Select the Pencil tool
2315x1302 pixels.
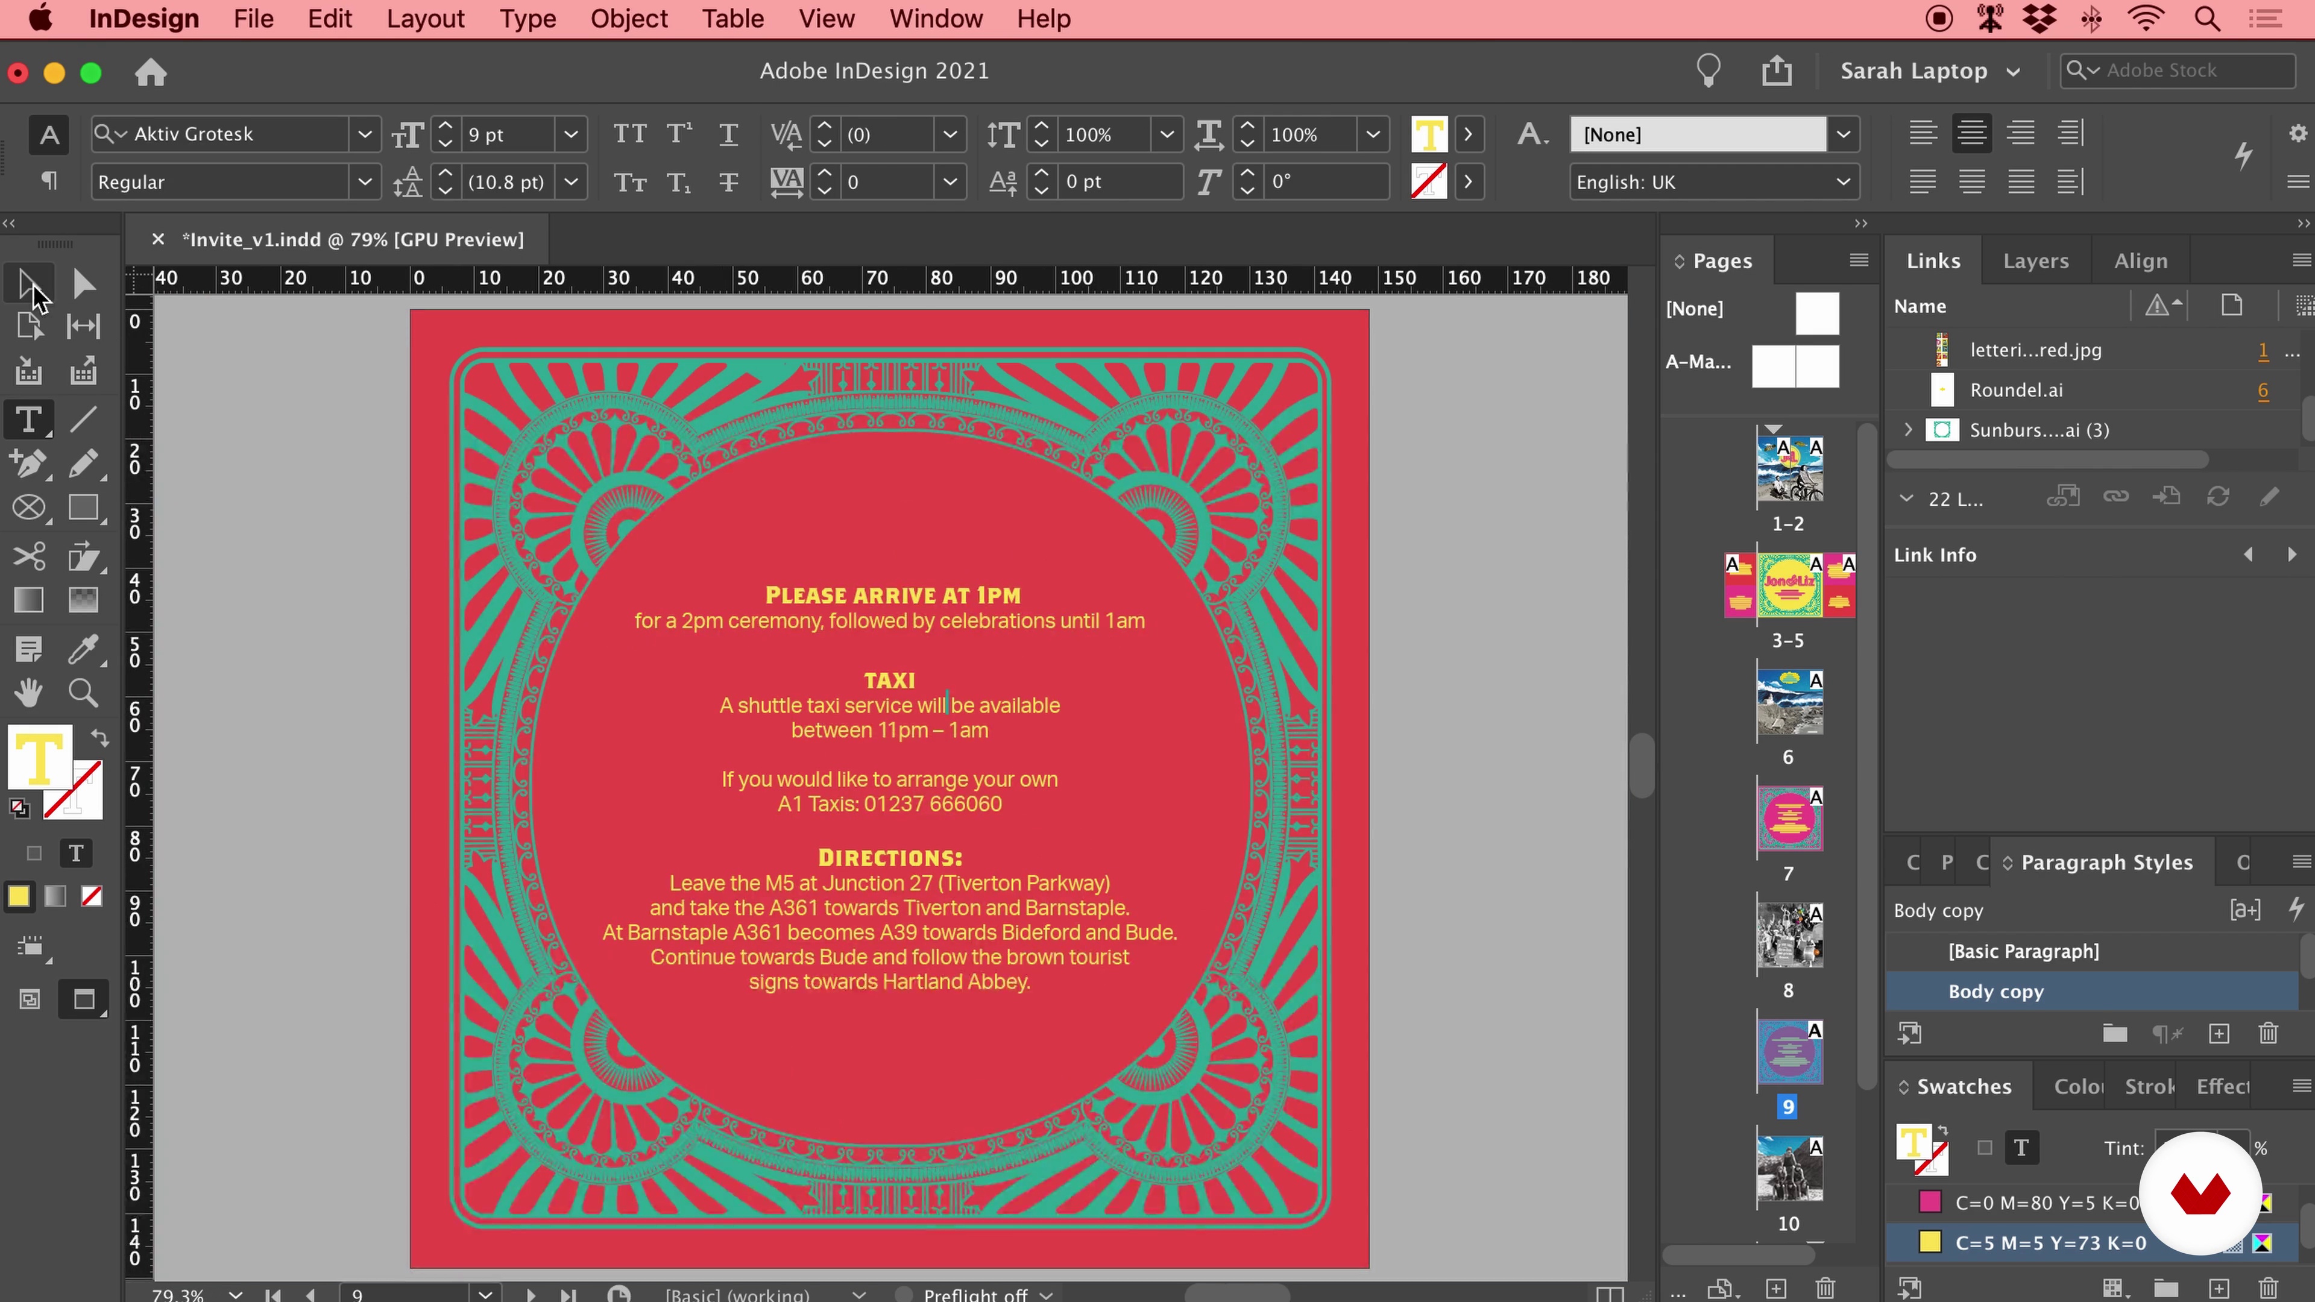(x=84, y=464)
